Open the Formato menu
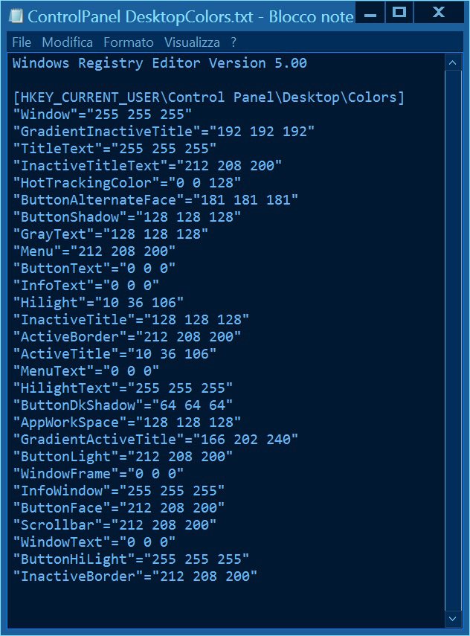Screen dimensions: 470x636 [129, 42]
